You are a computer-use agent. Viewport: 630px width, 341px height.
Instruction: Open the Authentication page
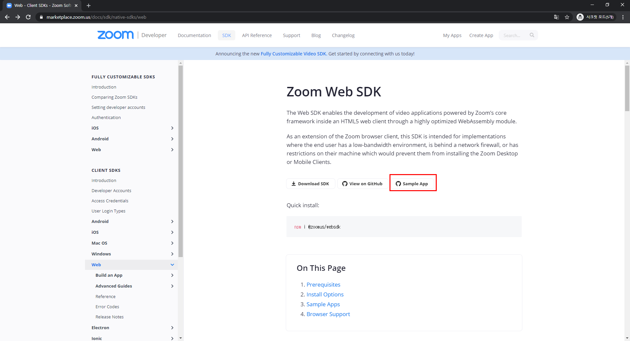pyautogui.click(x=106, y=117)
